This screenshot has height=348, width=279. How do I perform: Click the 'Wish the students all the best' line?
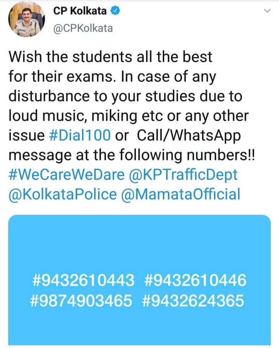[110, 57]
